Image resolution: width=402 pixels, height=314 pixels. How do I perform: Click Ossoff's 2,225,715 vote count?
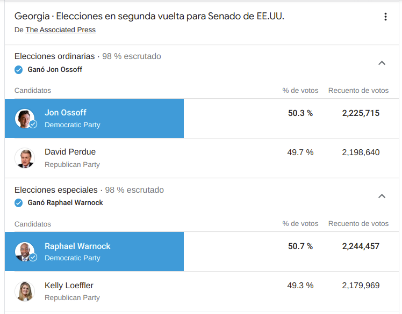(361, 113)
